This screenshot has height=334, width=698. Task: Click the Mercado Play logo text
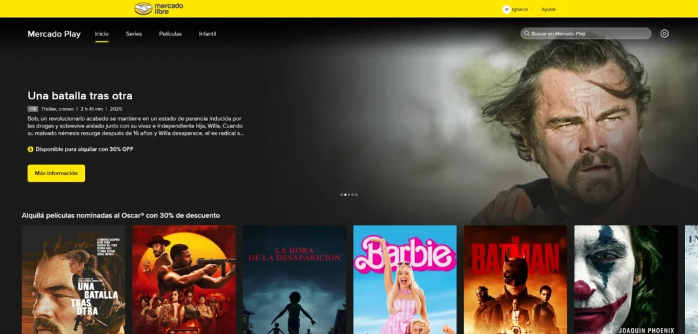point(54,34)
